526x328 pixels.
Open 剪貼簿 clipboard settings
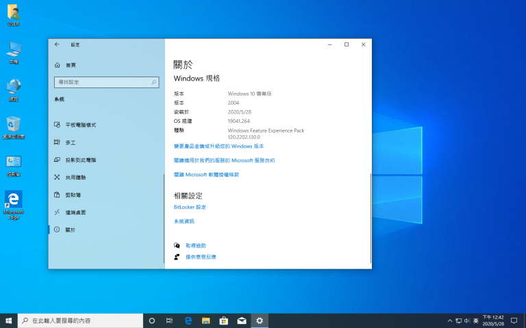[106, 195]
